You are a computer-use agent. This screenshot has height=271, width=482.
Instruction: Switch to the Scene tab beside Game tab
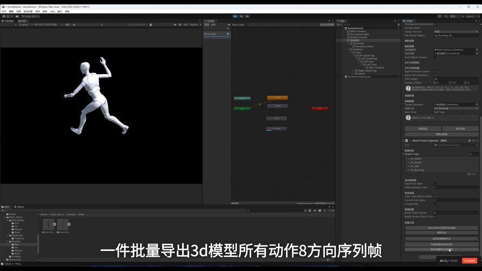click(8, 21)
